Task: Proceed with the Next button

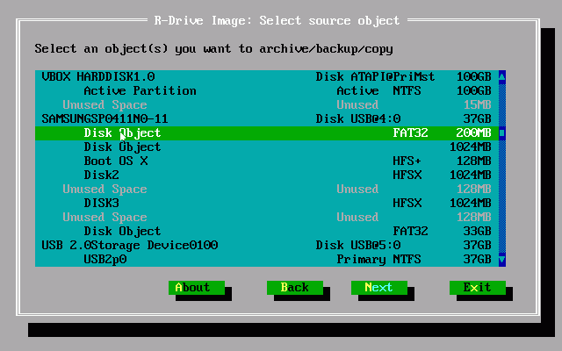Action: (378, 287)
